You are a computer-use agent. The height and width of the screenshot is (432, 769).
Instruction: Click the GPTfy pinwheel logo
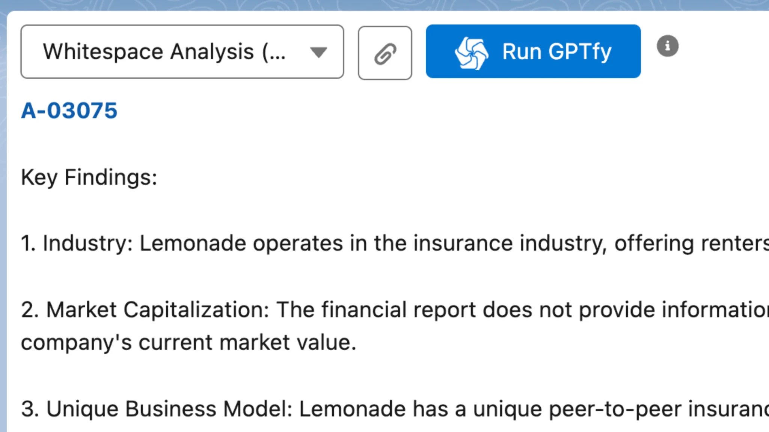[471, 52]
